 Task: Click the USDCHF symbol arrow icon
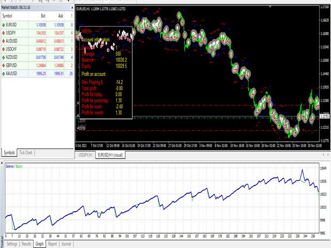(5, 48)
